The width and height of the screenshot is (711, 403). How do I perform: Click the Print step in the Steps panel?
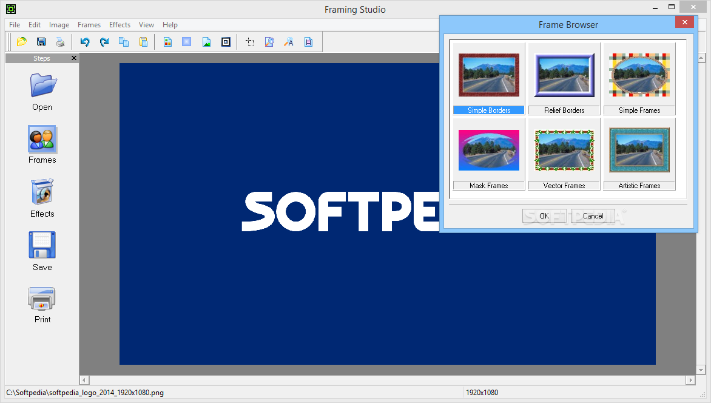pyautogui.click(x=42, y=305)
